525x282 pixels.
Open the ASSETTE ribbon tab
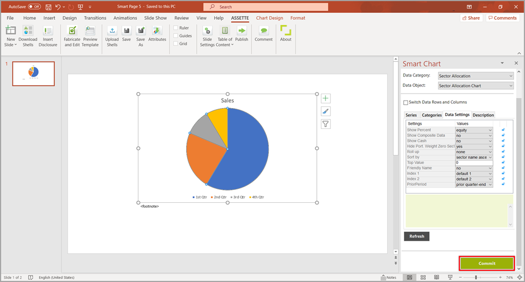click(240, 18)
